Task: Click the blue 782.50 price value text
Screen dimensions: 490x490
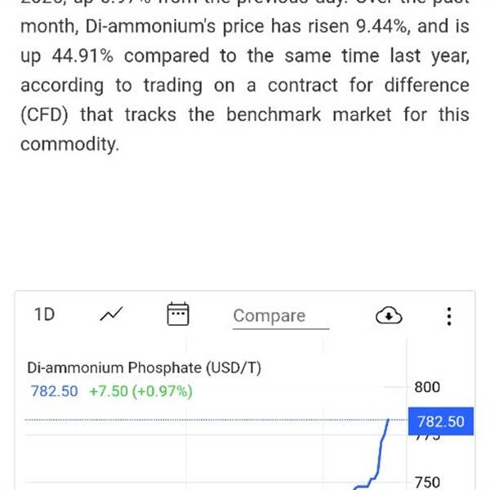Action: [x=54, y=391]
